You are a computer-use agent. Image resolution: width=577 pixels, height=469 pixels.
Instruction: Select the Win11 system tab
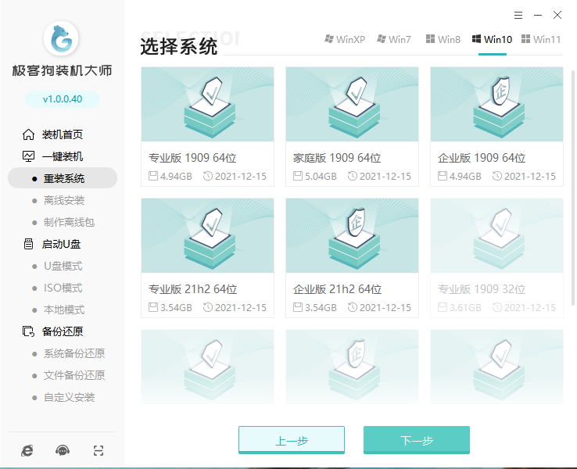tap(541, 40)
